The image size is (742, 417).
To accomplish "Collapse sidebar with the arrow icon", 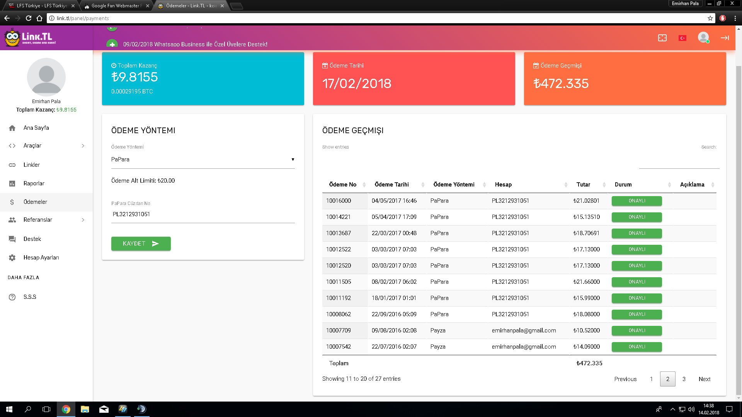I will (x=725, y=38).
